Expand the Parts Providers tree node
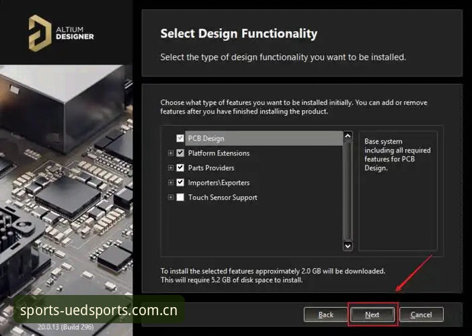Image resolution: width=472 pixels, height=336 pixels. (x=171, y=167)
